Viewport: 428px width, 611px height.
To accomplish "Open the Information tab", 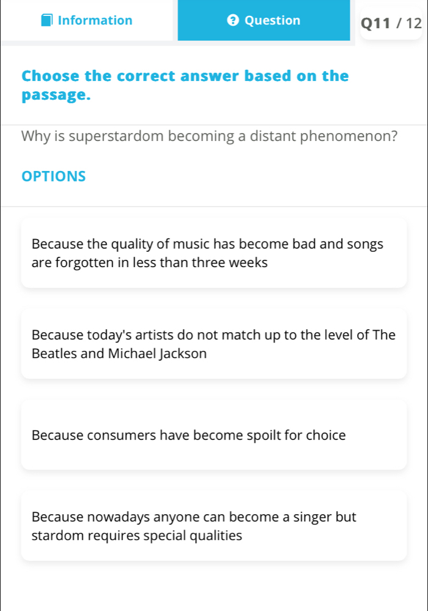I will [x=87, y=20].
